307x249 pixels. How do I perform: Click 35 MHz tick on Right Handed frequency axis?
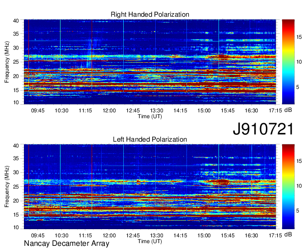[16, 34]
